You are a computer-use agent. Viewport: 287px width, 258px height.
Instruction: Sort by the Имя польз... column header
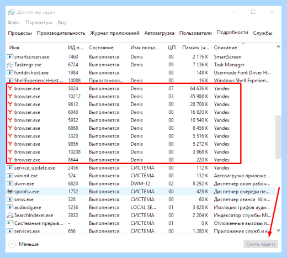tap(145, 48)
